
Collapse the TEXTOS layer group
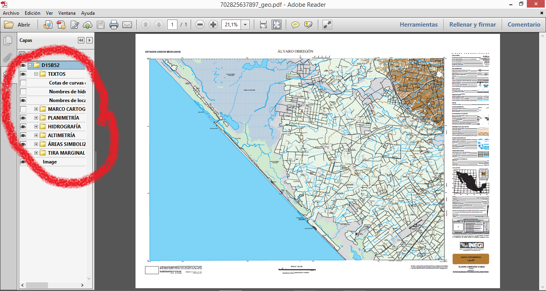36,74
